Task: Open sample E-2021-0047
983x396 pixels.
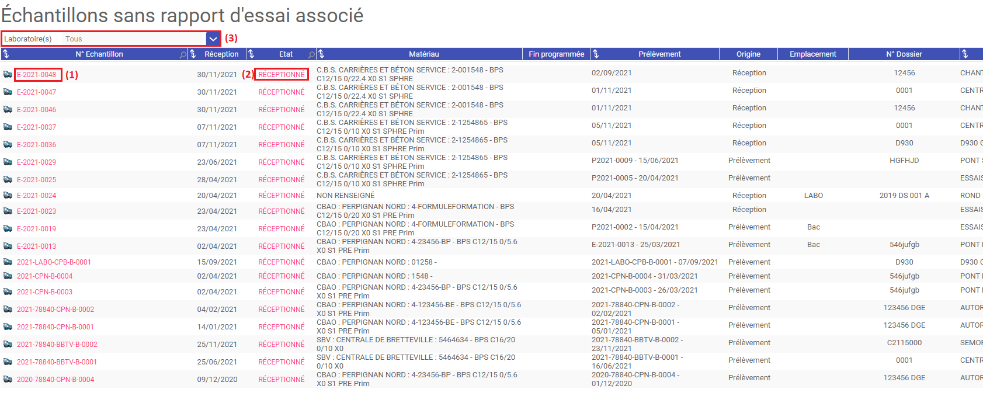Action: (37, 92)
